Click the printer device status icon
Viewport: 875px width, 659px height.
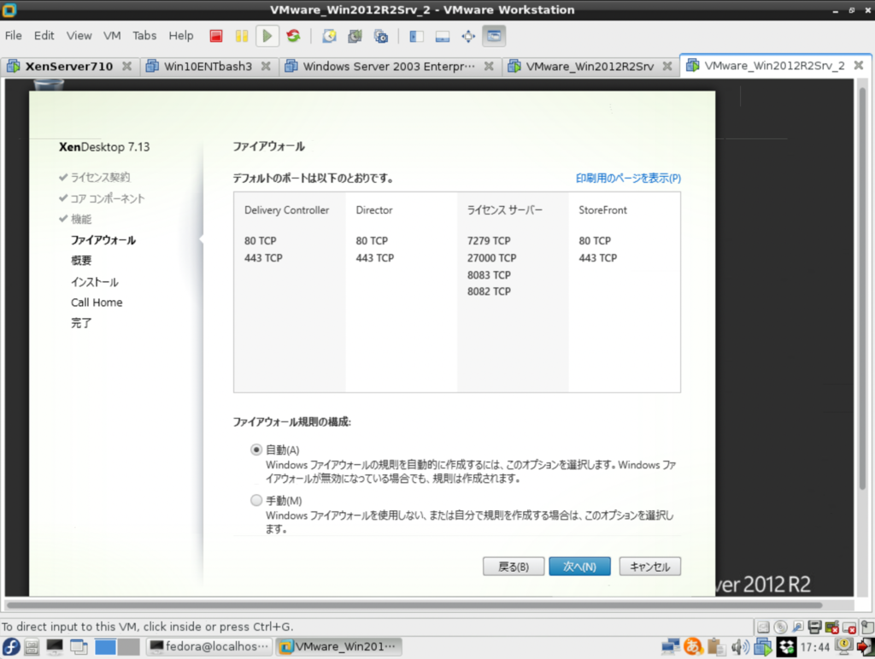[814, 627]
